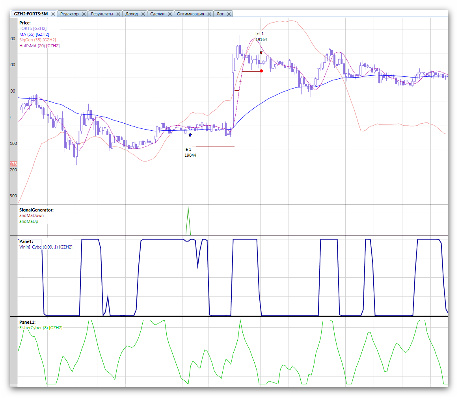
Task: Close the Оптимизация tab
Action: 209,14
